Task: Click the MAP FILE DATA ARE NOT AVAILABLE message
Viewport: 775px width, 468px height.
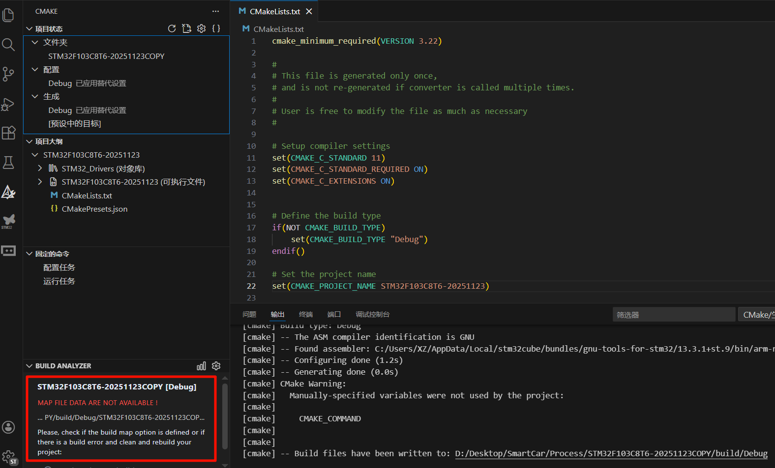Action: [x=98, y=403]
